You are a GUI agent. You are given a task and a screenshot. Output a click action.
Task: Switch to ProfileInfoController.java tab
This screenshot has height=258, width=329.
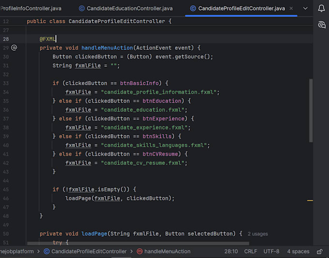click(x=31, y=8)
